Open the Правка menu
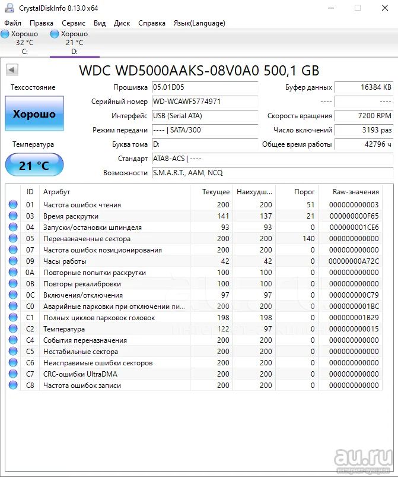The image size is (398, 477). click(42, 23)
